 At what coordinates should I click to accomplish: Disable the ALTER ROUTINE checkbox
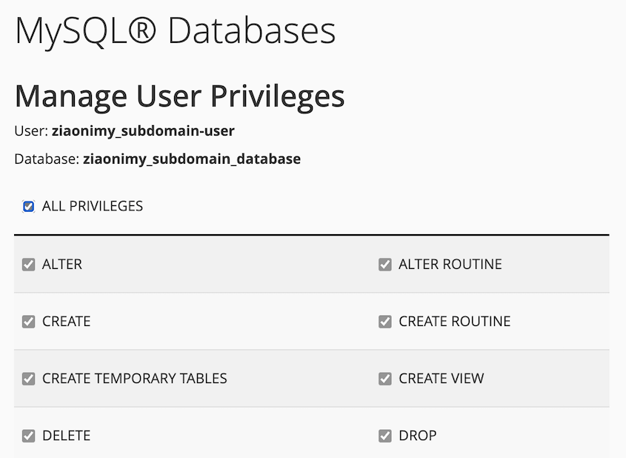[385, 265]
